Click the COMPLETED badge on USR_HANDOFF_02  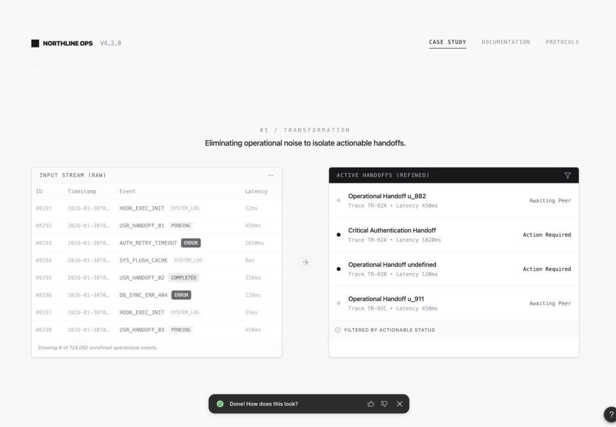pyautogui.click(x=183, y=278)
